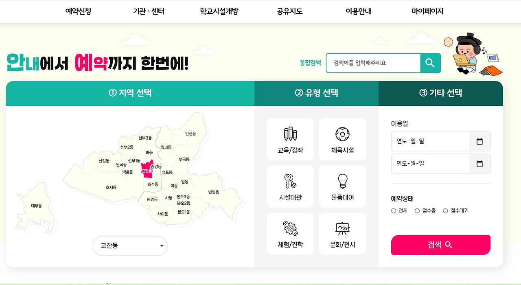This screenshot has width=521, height=285.
Task: Pick the 문화/전시 presentation board icon
Action: [x=343, y=229]
